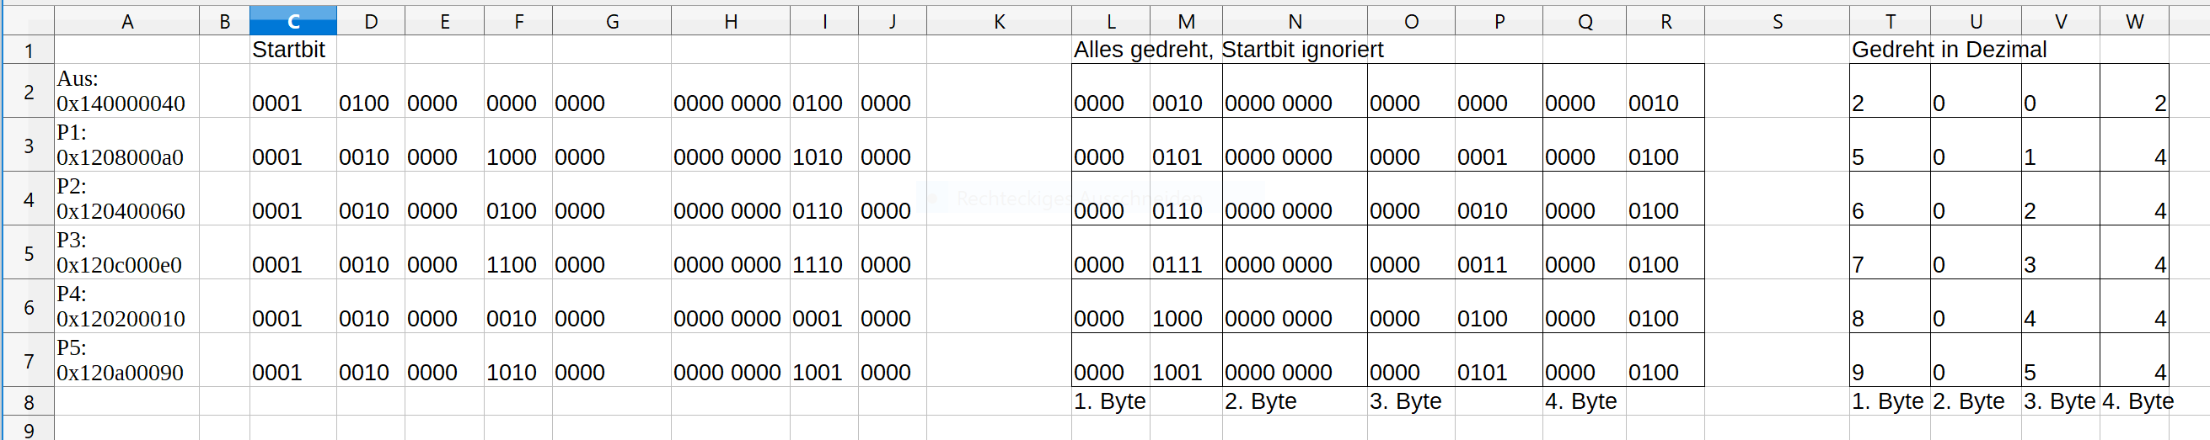
Task: Select the "1. Byte" label under column L
Action: (x=1109, y=401)
